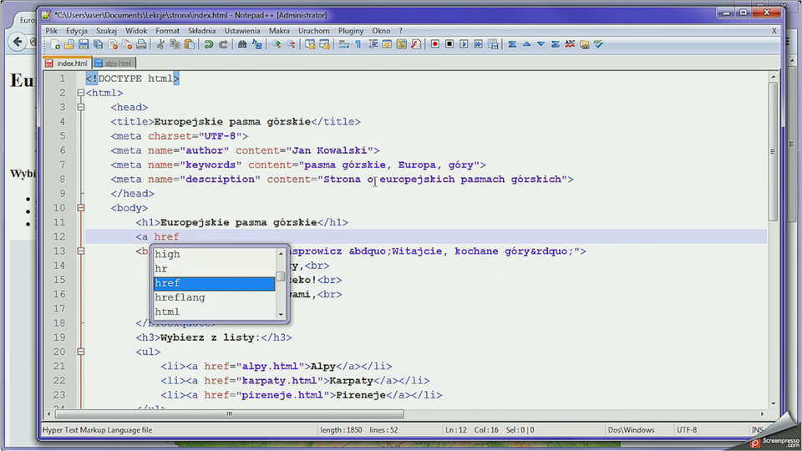Click the Zoom Out magnifier icon

[x=291, y=44]
